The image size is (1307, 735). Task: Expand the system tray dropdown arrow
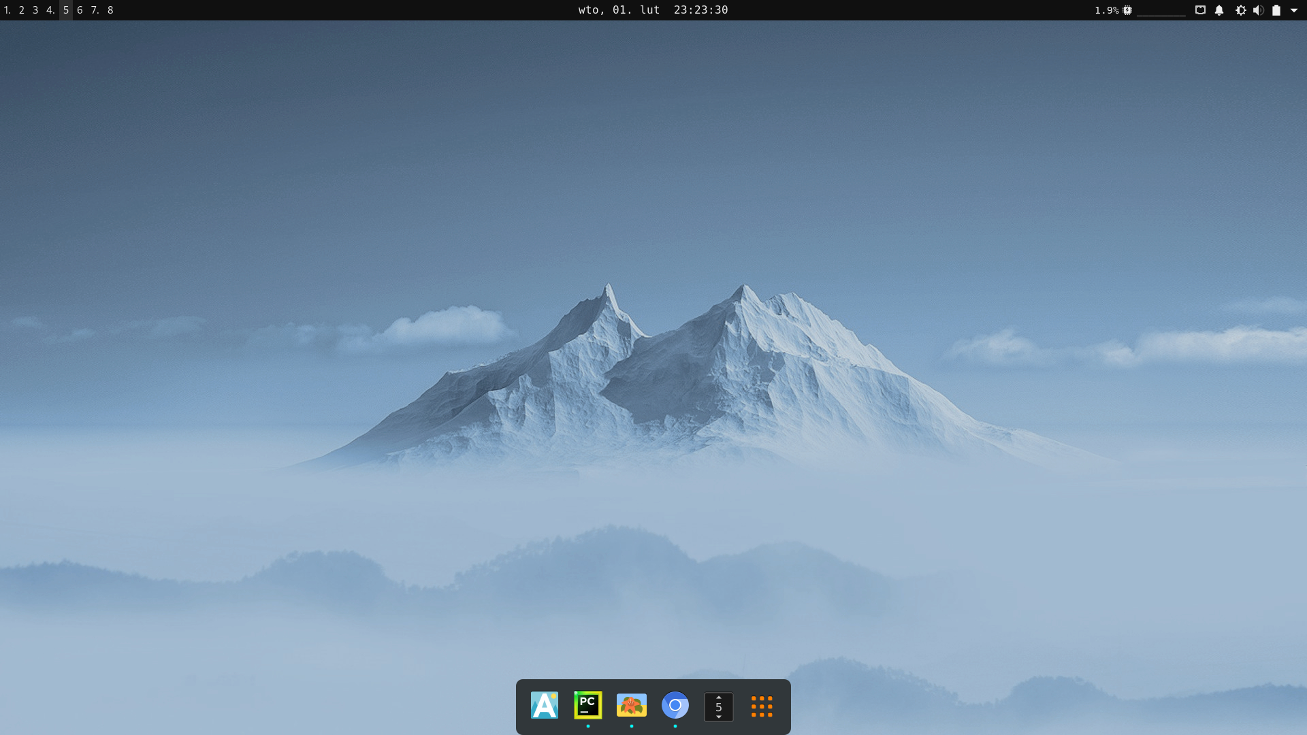1294,10
